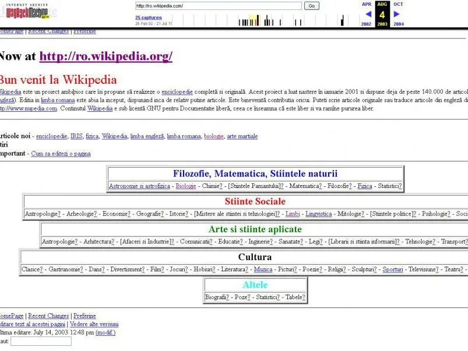Select the APR month label

(x=367, y=4)
